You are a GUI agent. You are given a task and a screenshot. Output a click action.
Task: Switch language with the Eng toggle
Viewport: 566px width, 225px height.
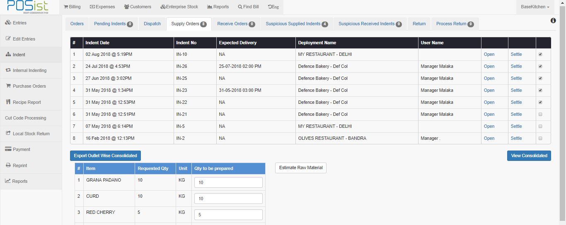click(273, 7)
